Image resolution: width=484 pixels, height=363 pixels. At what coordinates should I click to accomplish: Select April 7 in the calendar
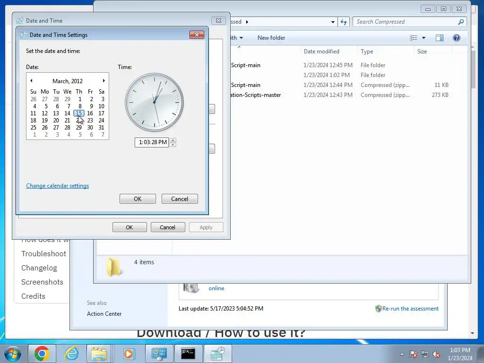[x=103, y=135]
